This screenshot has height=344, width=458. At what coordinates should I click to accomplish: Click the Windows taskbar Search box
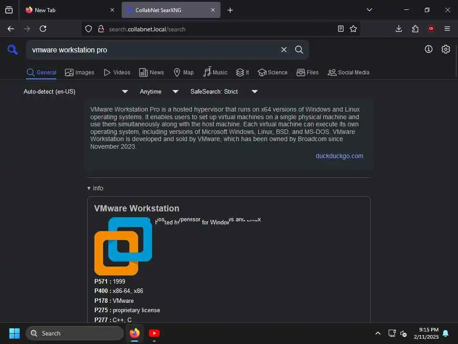coord(75,333)
